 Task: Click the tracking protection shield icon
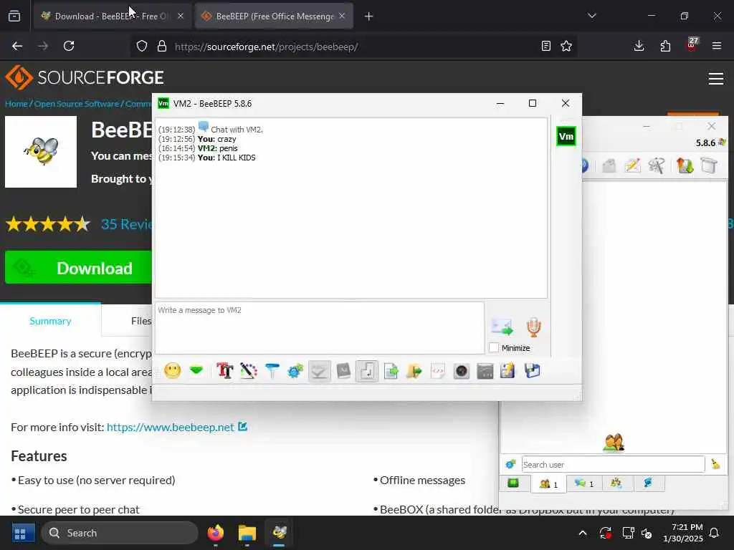(142, 46)
